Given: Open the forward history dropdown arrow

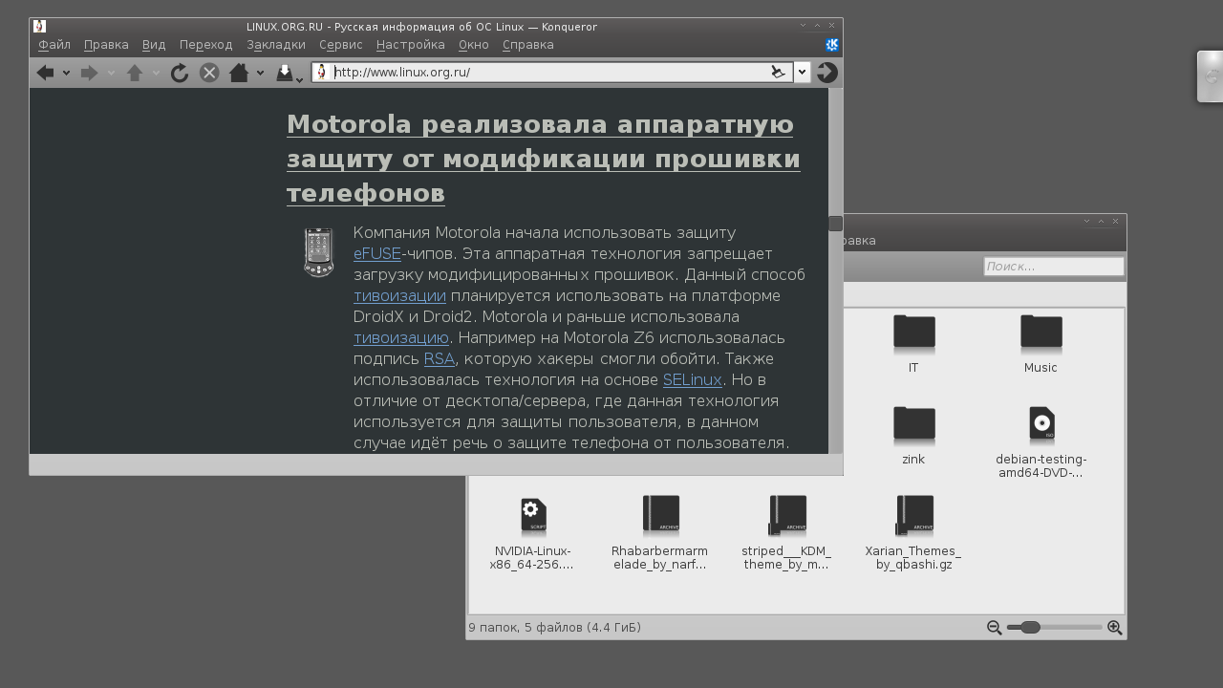Looking at the screenshot, I should 111,73.
